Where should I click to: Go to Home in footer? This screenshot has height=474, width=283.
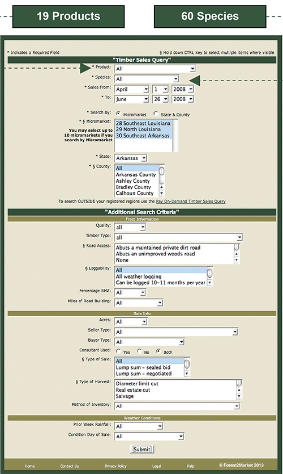[x=29, y=466]
